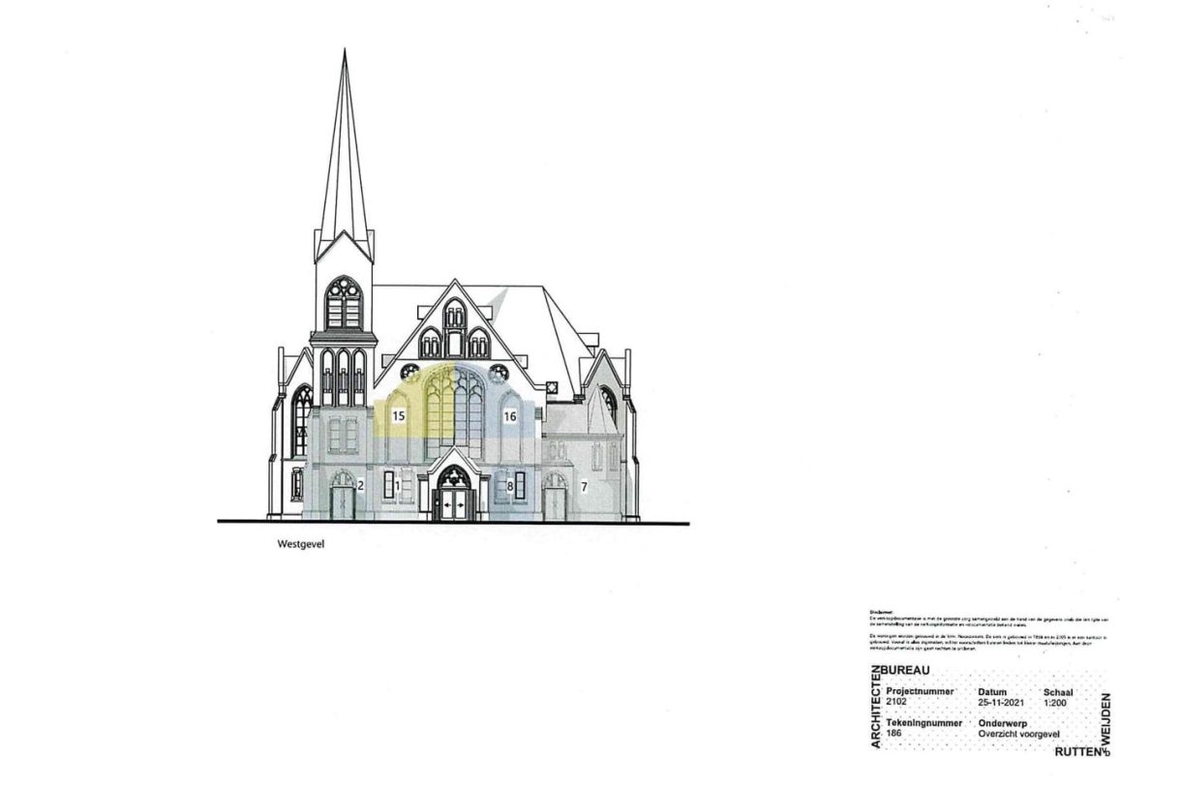Image resolution: width=1181 pixels, height=787 pixels.
Task: Click the Onderwerp text Overzicht voorgevel
Action: [x=1019, y=734]
